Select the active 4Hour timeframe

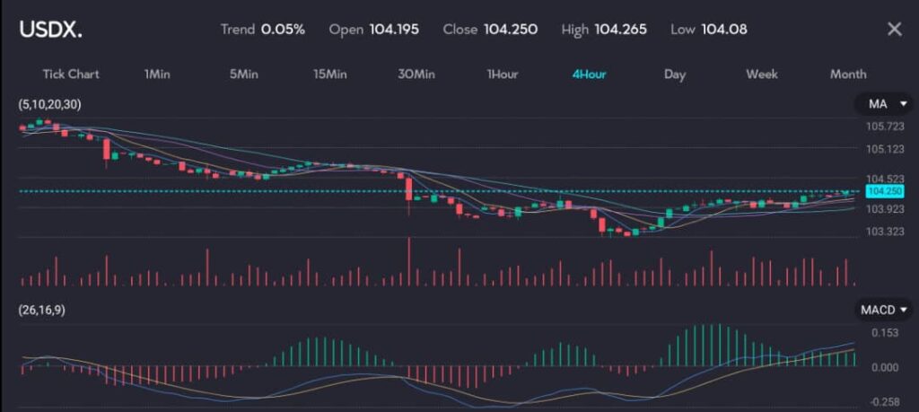589,74
